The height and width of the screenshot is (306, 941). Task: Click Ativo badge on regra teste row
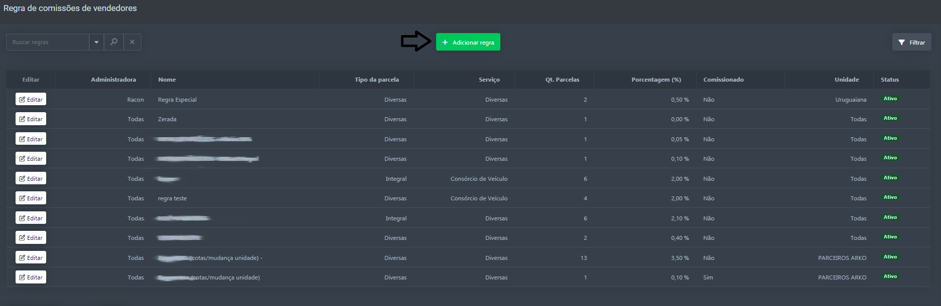890,197
